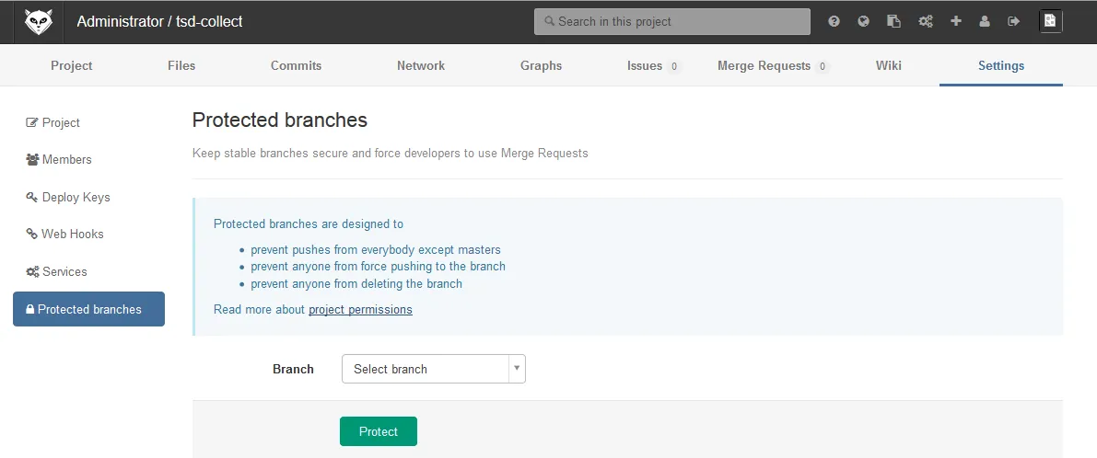The height and width of the screenshot is (458, 1097).
Task: Click 'prevent anyone from force pushing' text
Action: pos(378,266)
